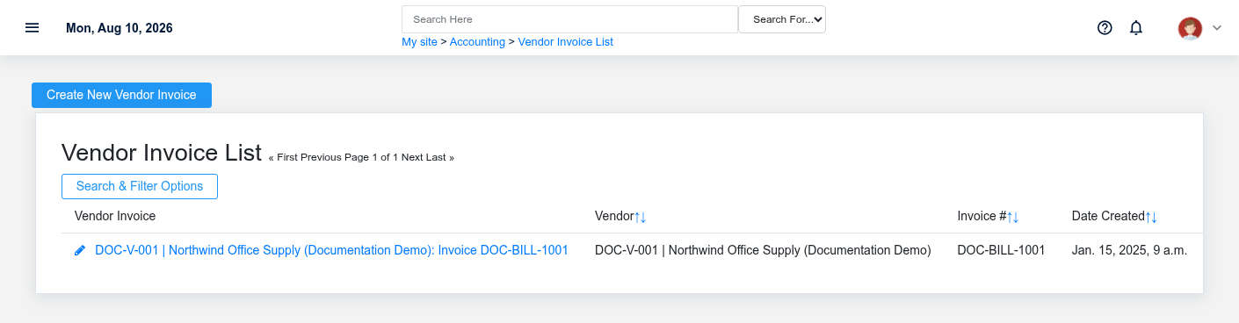The height and width of the screenshot is (323, 1239).
Task: Click Create New Vendor Invoice button
Action: pyautogui.click(x=121, y=95)
